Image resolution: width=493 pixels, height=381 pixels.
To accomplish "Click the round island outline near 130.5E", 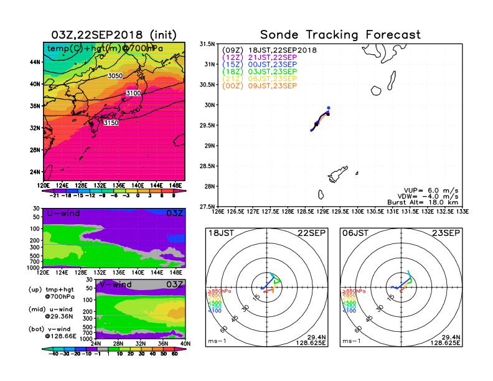I will 376,90.
